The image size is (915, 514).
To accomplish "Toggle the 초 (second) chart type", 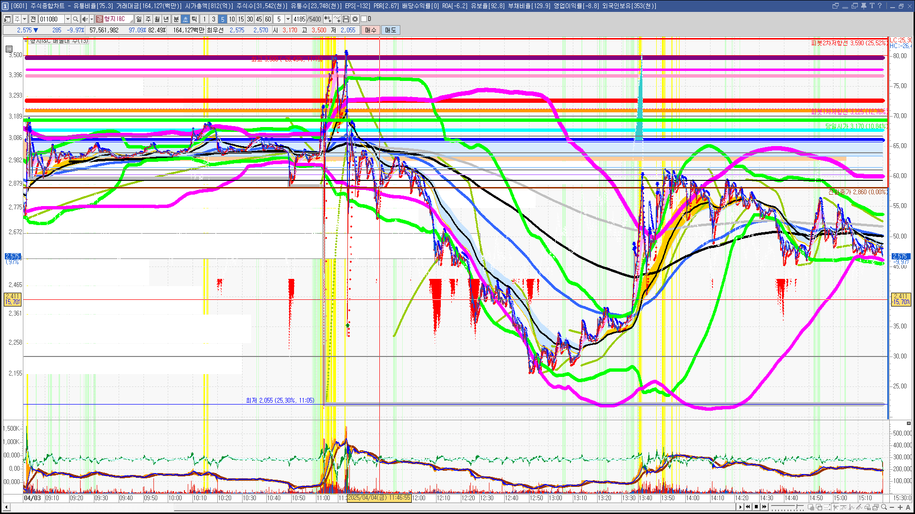I will (x=185, y=19).
